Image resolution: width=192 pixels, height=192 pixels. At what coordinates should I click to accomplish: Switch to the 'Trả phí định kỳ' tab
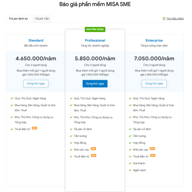pyautogui.click(x=18, y=19)
